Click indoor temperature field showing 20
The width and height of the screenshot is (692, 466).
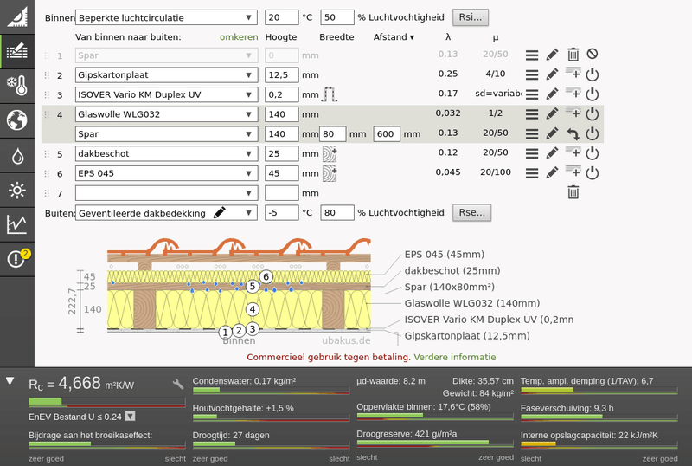tap(282, 17)
